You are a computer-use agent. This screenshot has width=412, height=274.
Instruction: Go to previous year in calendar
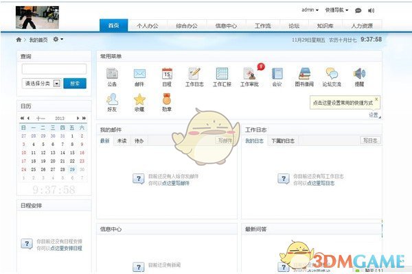pyautogui.click(x=23, y=119)
